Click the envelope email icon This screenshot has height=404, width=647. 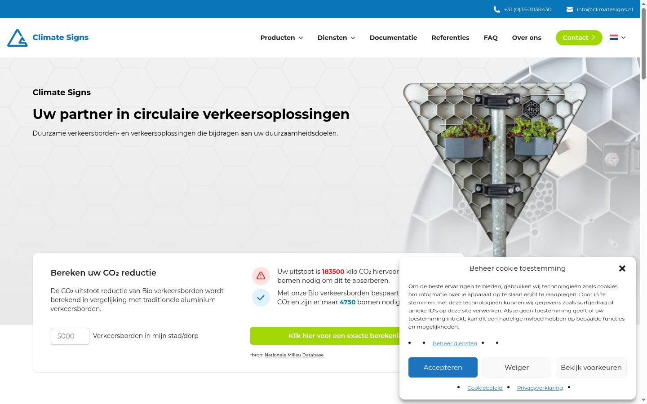570,9
